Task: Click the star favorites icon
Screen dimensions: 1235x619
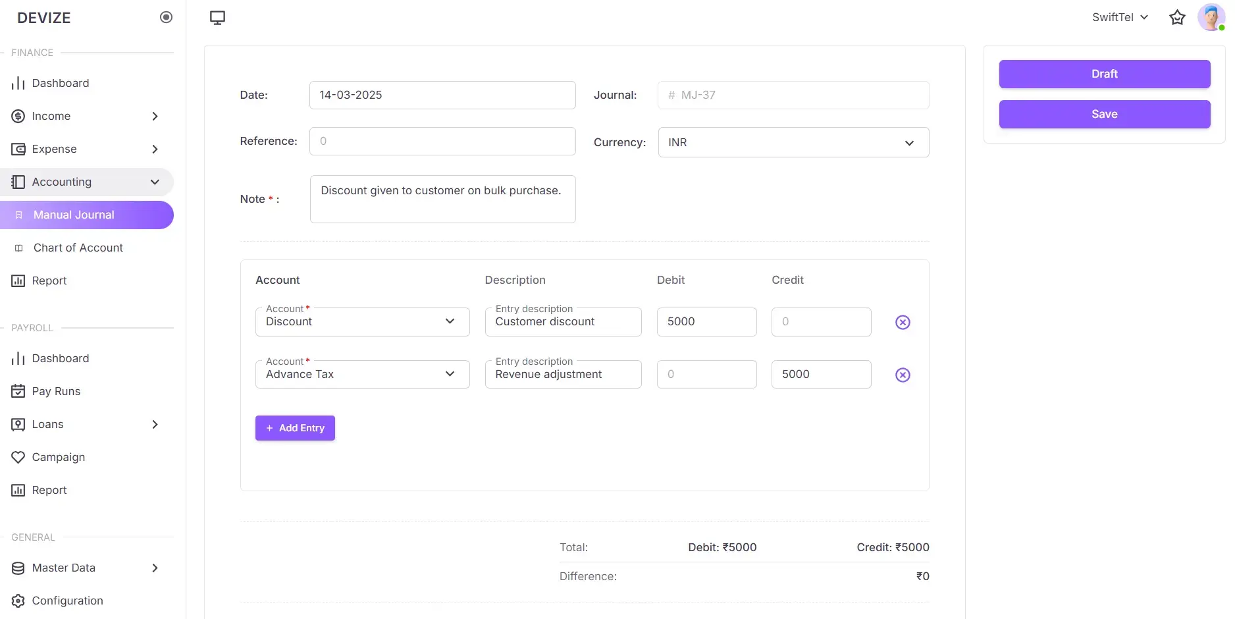Action: click(x=1177, y=18)
